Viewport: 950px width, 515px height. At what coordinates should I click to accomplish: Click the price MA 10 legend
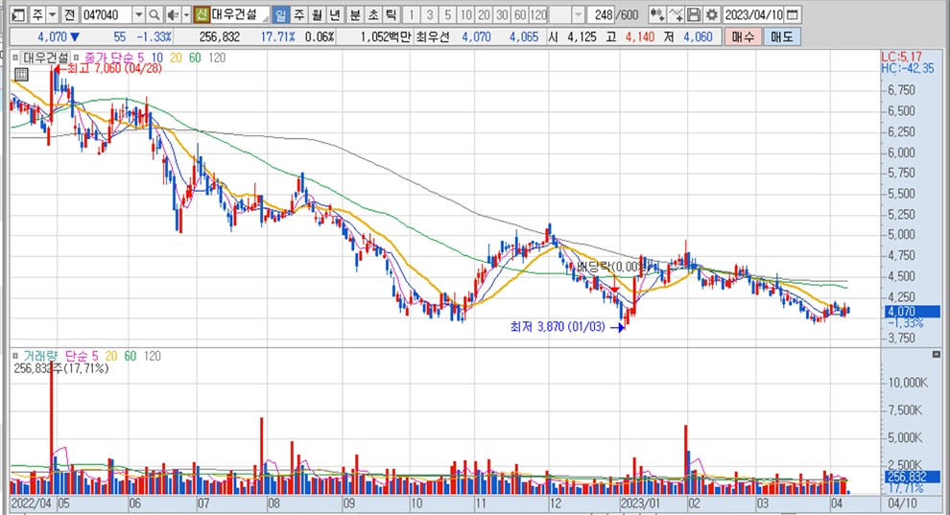pyautogui.click(x=157, y=59)
